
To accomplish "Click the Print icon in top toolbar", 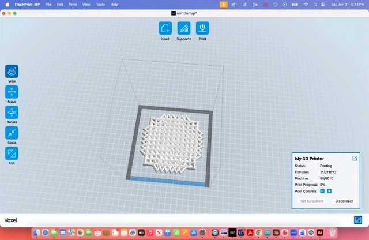I will (202, 28).
